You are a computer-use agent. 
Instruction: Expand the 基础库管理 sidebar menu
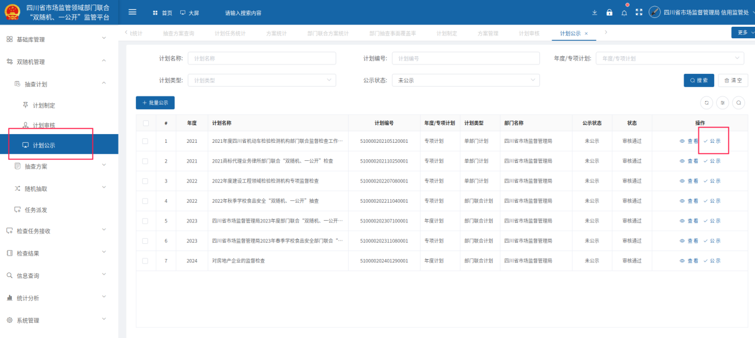click(x=58, y=39)
